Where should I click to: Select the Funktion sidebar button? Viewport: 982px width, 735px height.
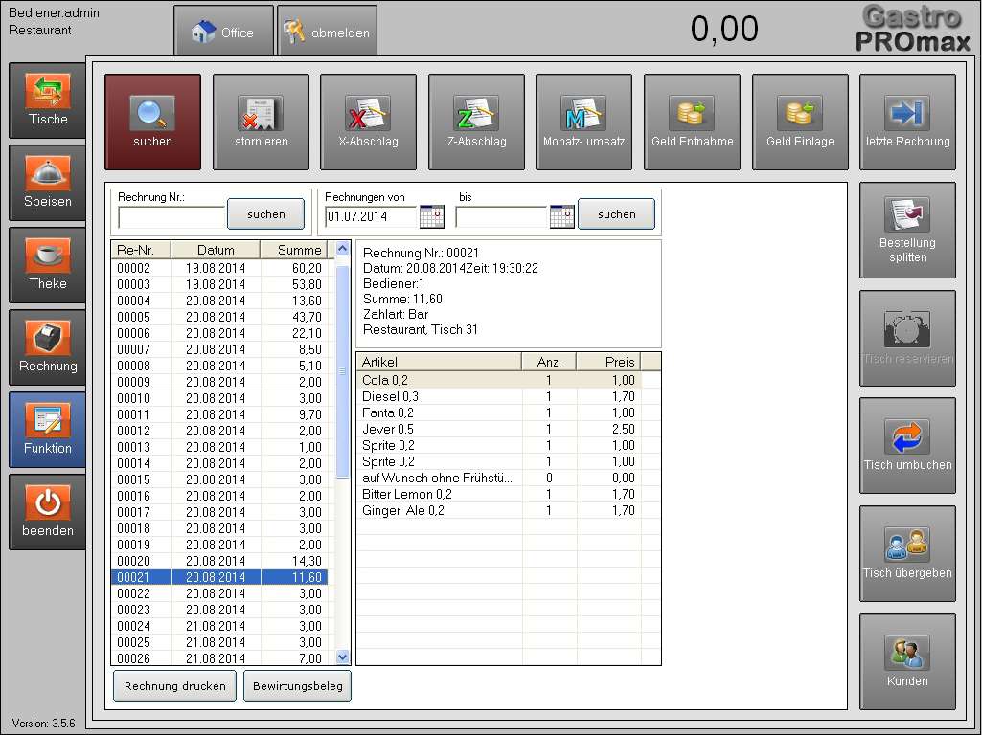[48, 430]
